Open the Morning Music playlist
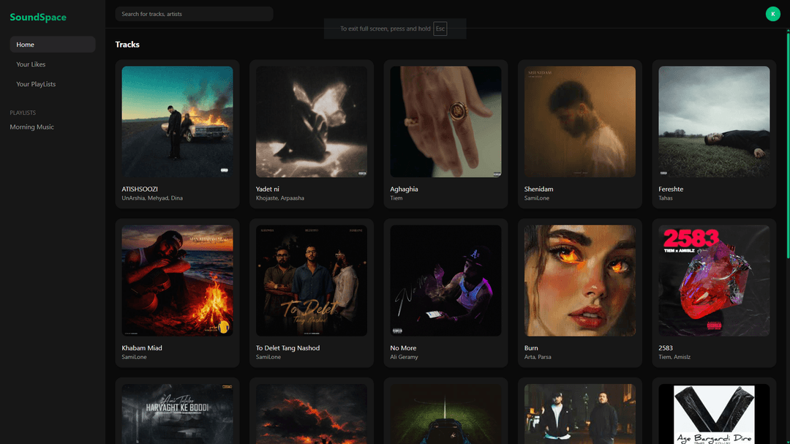This screenshot has width=790, height=444. (31, 127)
